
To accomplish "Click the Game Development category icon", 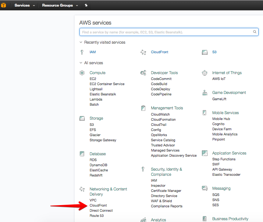I will (205, 93).
